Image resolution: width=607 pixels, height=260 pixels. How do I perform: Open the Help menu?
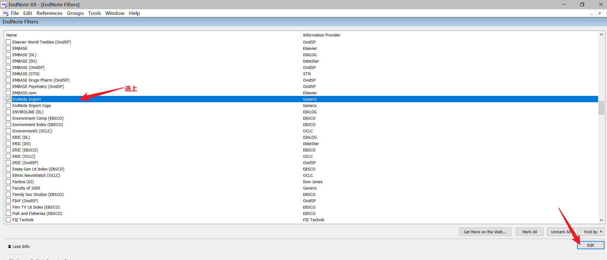tap(134, 13)
